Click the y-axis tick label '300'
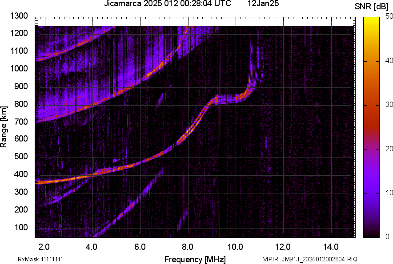Viewport: 393px width, 264px height. 21,192
